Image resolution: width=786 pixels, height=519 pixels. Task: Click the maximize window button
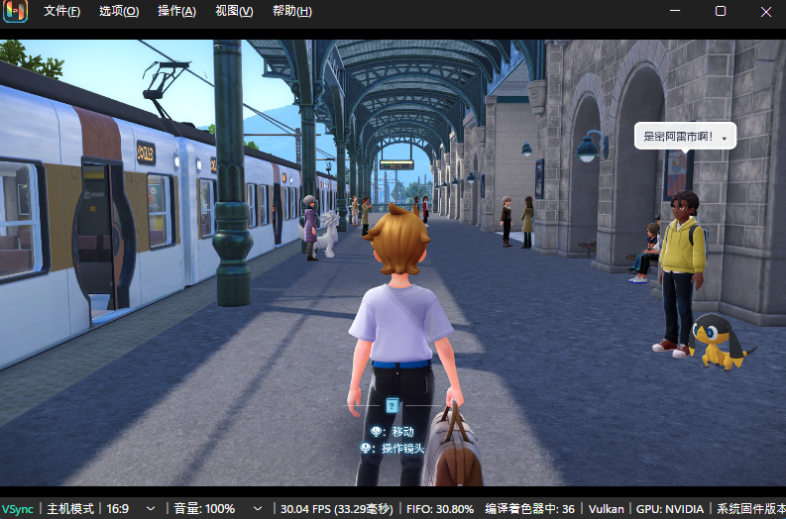pos(721,11)
